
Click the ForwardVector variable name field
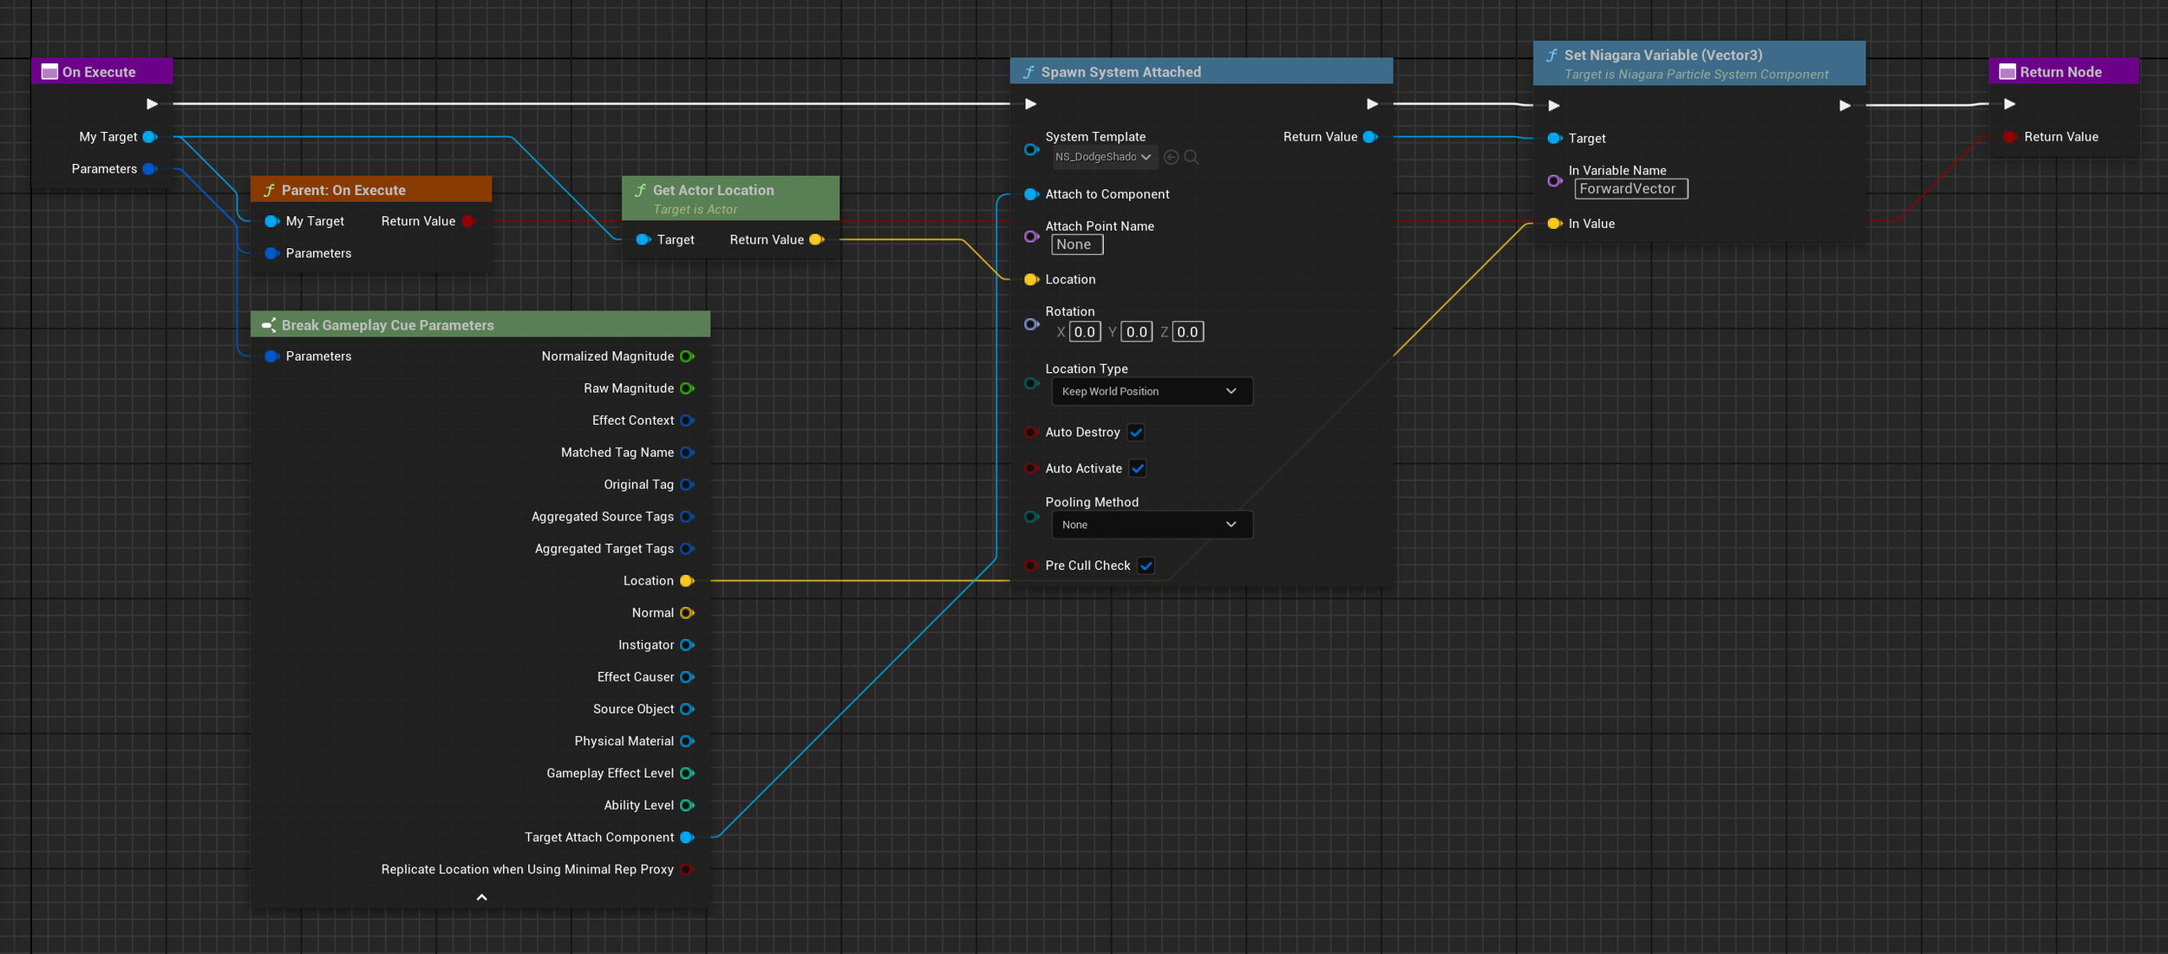1630,189
